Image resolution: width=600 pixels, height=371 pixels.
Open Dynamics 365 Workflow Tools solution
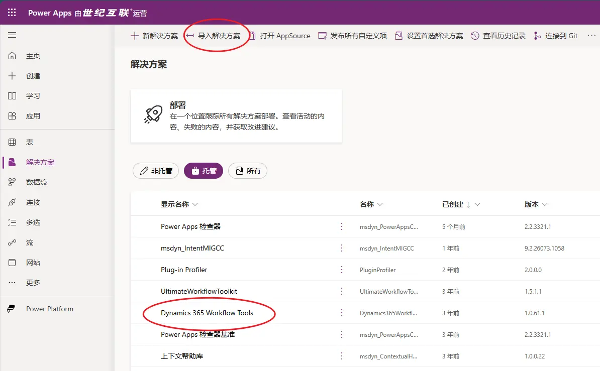(x=207, y=313)
